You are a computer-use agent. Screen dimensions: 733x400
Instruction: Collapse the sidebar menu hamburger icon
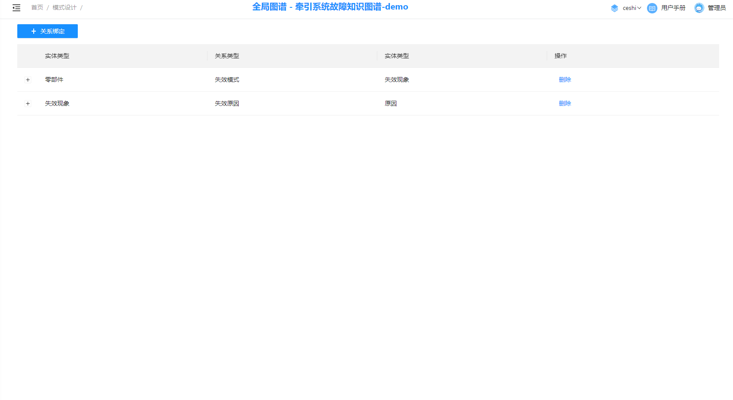click(x=16, y=8)
